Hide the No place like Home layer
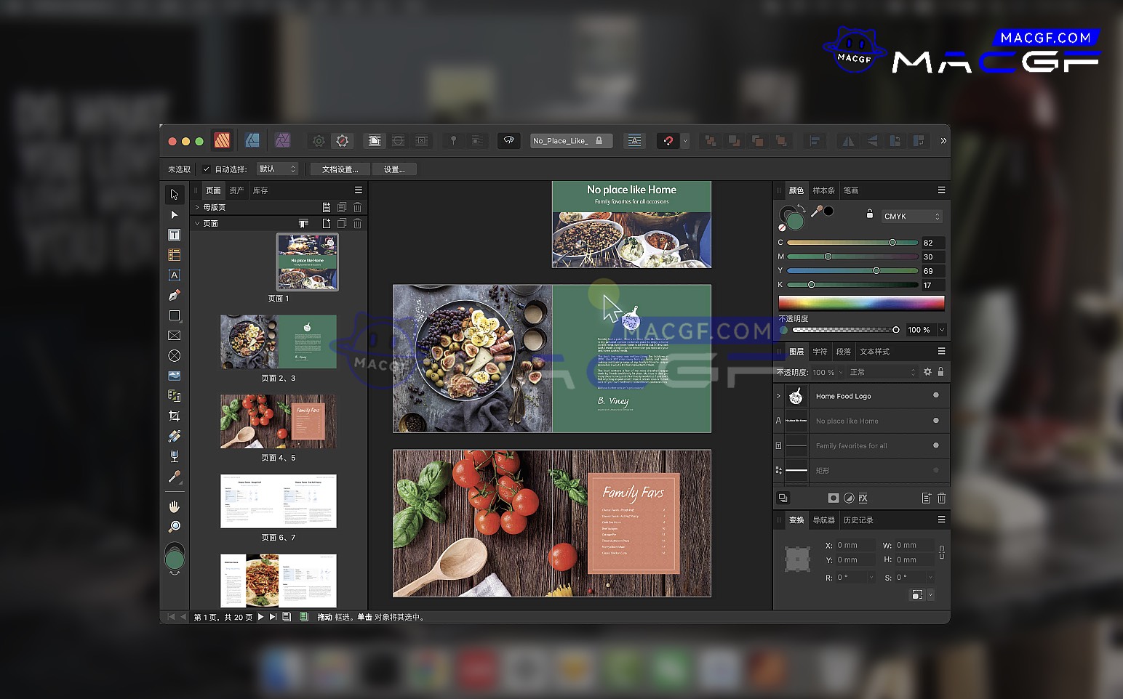The image size is (1123, 699). click(x=935, y=421)
